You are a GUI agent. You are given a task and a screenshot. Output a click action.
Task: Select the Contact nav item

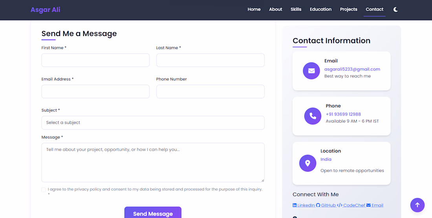click(x=374, y=9)
